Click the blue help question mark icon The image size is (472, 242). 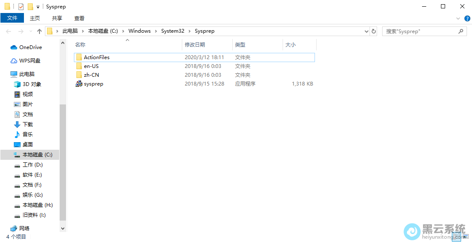(467, 18)
